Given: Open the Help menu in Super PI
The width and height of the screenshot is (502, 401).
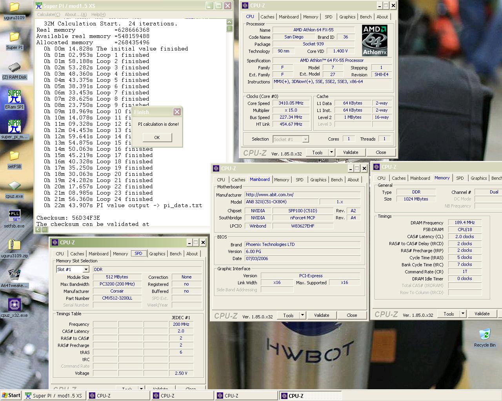Looking at the screenshot, I should coord(98,14).
